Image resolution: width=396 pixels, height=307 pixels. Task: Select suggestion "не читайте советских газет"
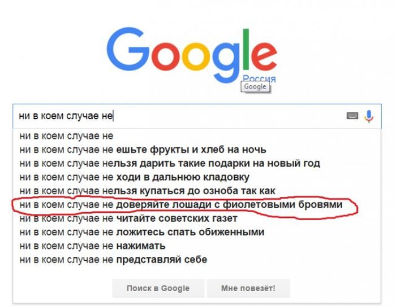[x=128, y=218]
